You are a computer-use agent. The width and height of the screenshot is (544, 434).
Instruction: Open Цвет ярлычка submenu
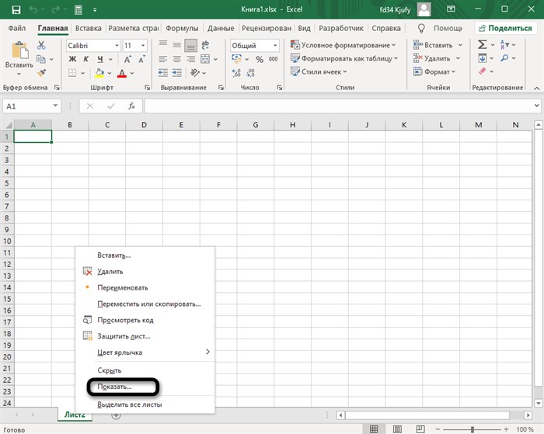tap(145, 352)
